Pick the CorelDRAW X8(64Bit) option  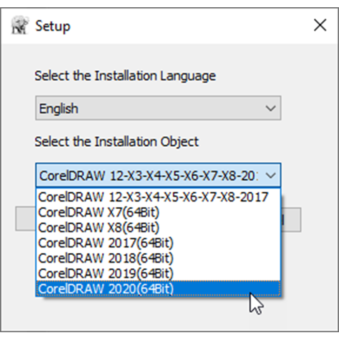99,227
